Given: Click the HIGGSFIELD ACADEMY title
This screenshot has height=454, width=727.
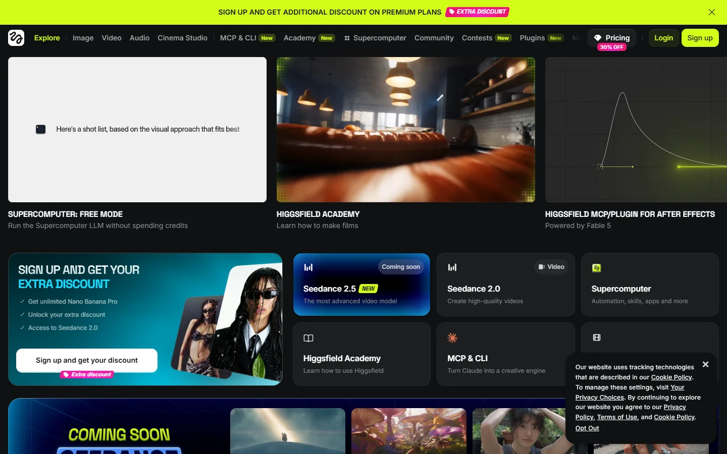Looking at the screenshot, I should click(318, 214).
